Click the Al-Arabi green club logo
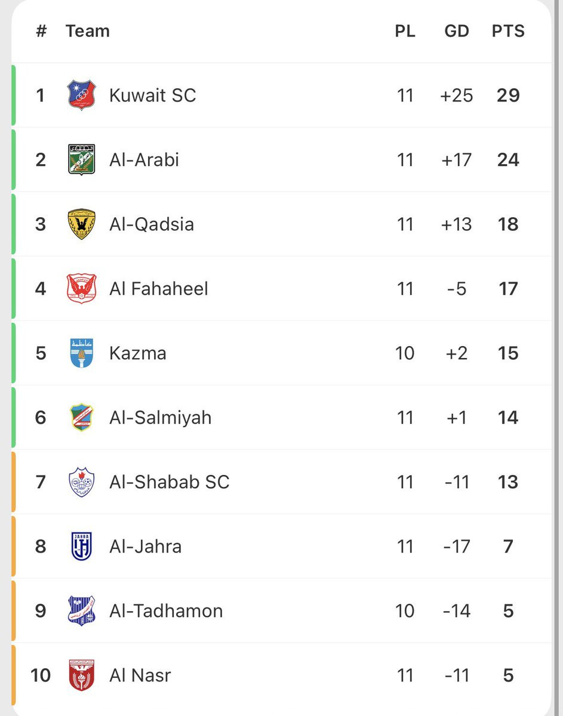563x716 pixels. click(x=81, y=160)
